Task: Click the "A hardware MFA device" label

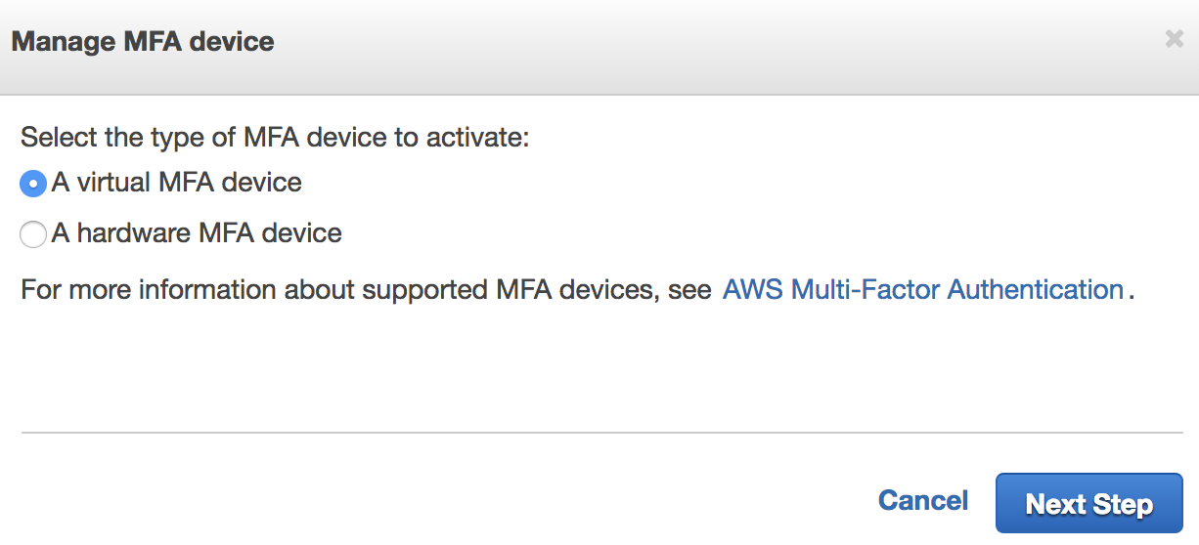Action: (x=196, y=233)
